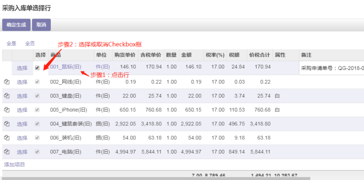The height and width of the screenshot is (180, 364).
Task: Sort by the 税率(%) column header
Action: (215, 55)
